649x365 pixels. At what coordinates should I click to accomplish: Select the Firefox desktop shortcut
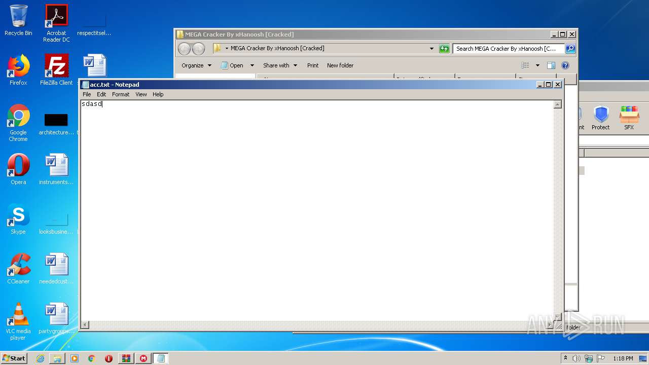18,70
